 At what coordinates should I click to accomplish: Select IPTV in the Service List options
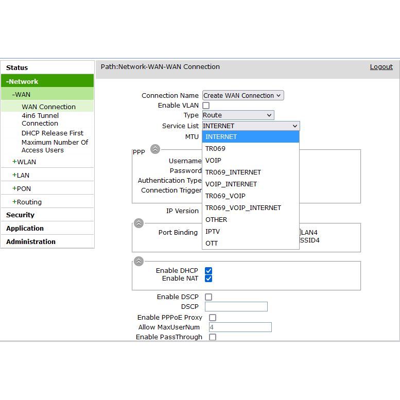coord(213,232)
